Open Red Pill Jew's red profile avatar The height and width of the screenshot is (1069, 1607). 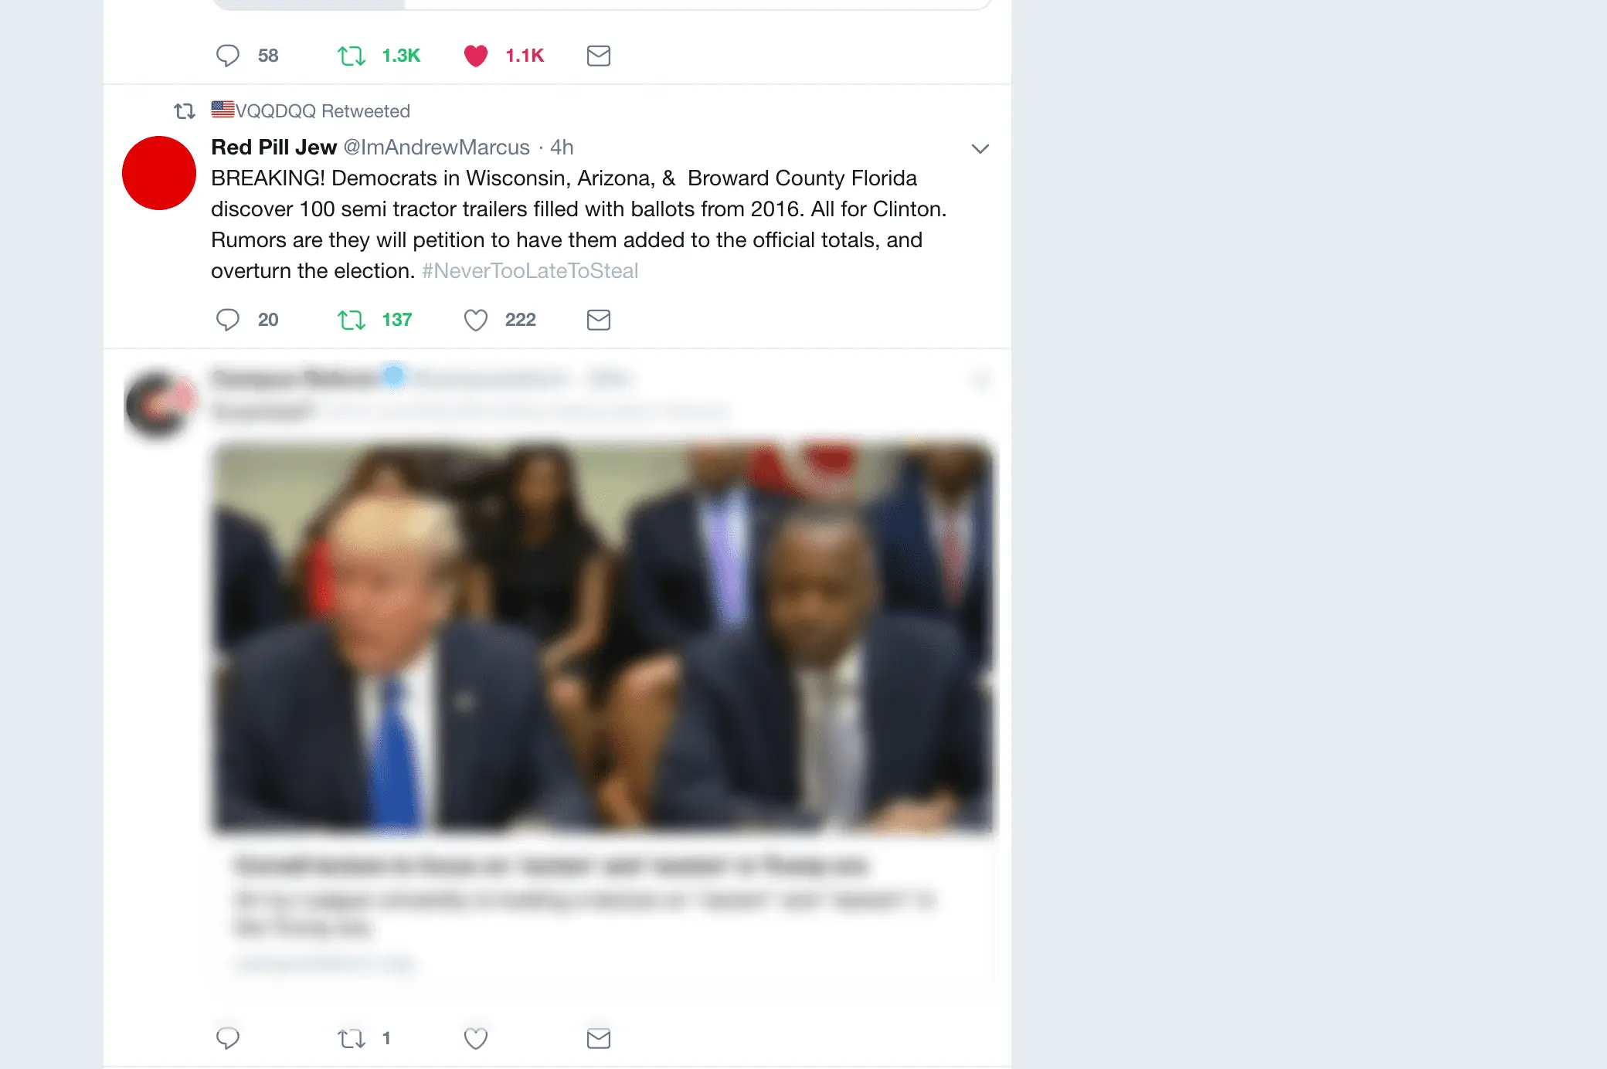tap(159, 173)
